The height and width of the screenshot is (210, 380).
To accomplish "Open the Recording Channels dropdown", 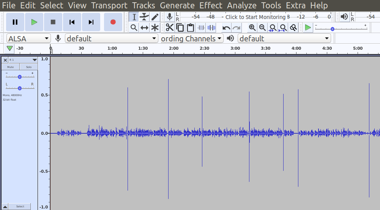I will click(x=192, y=38).
